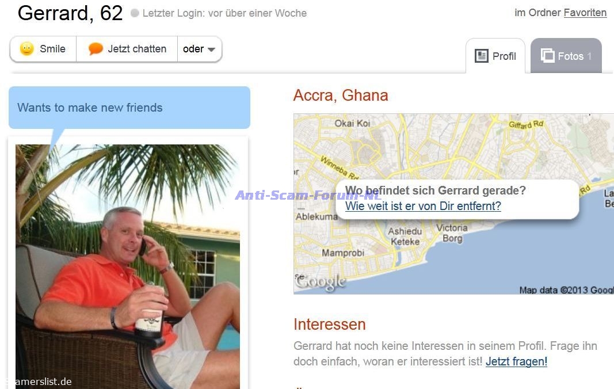Screen dimensions: 614x389
Task: Open Gerrard's profile photo
Action: pos(128,266)
